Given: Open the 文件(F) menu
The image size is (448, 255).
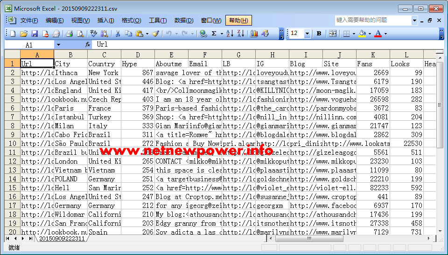Looking at the screenshot, I should (29, 20).
